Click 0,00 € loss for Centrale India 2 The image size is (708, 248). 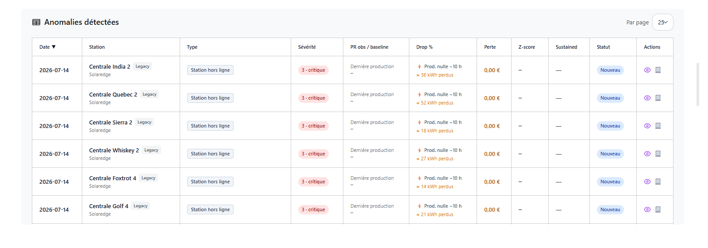(x=492, y=70)
